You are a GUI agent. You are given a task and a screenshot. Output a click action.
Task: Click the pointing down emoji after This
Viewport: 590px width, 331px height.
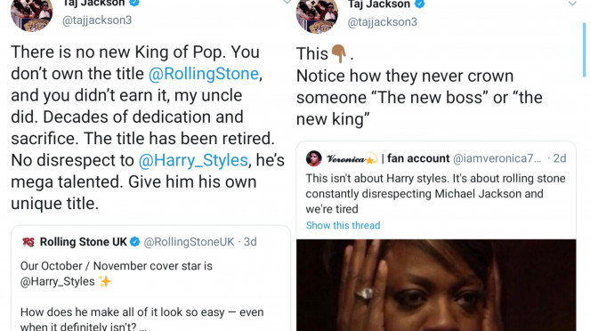pyautogui.click(x=339, y=53)
